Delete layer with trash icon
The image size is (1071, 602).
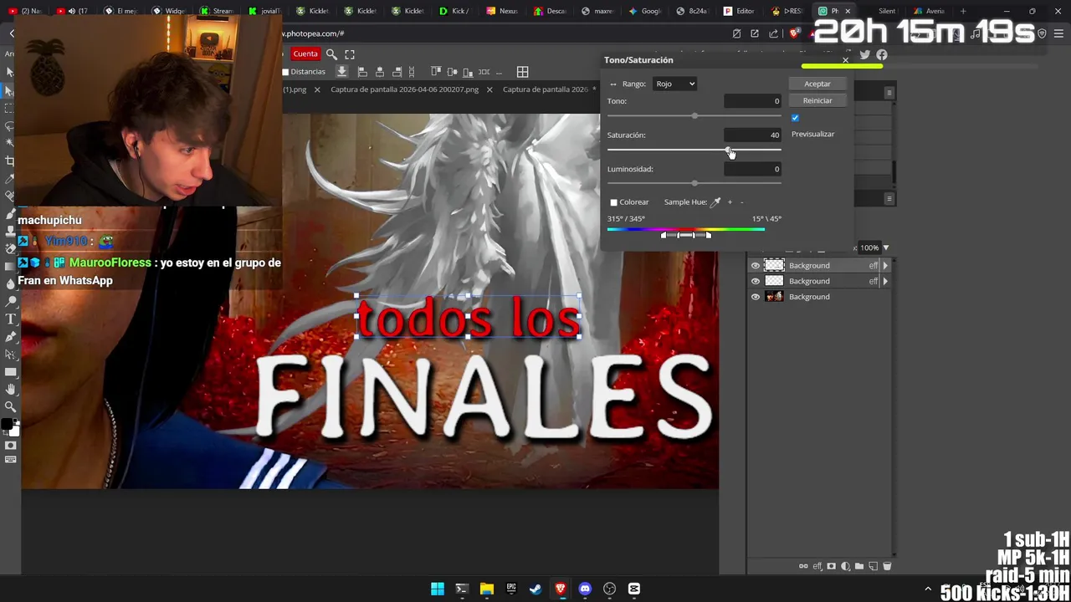887,566
